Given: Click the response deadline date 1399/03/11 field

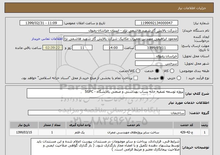Looking at the screenshot, I should 157,47.
